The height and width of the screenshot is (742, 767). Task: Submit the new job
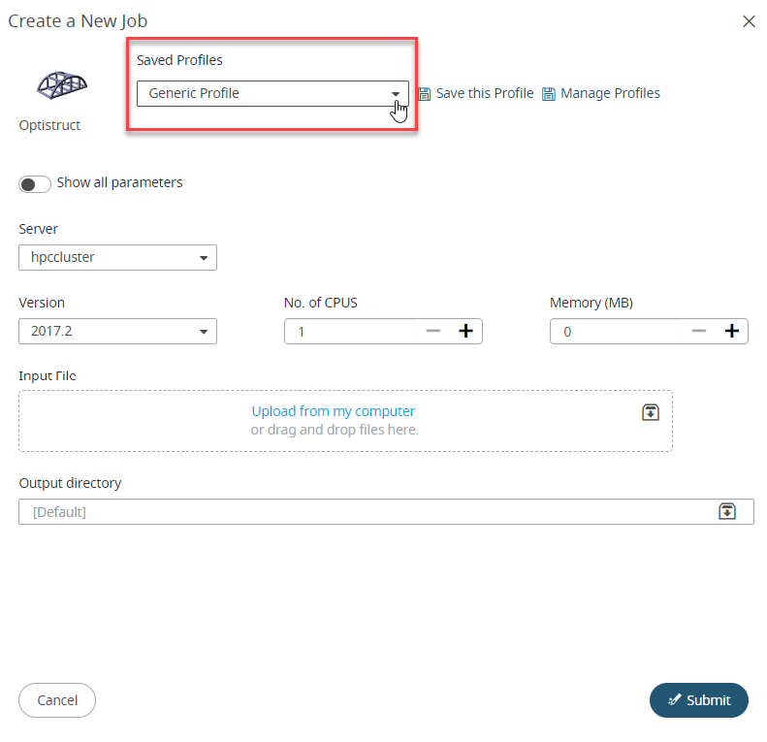pyautogui.click(x=698, y=700)
